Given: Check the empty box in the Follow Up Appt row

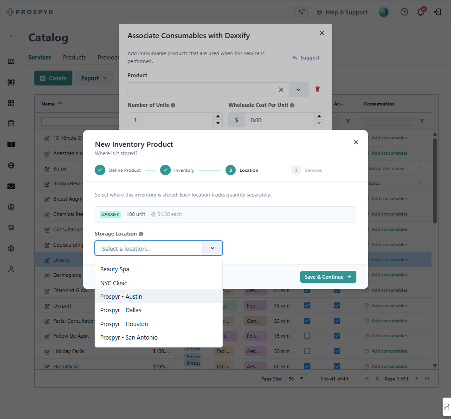Looking at the screenshot, I should (307, 335).
